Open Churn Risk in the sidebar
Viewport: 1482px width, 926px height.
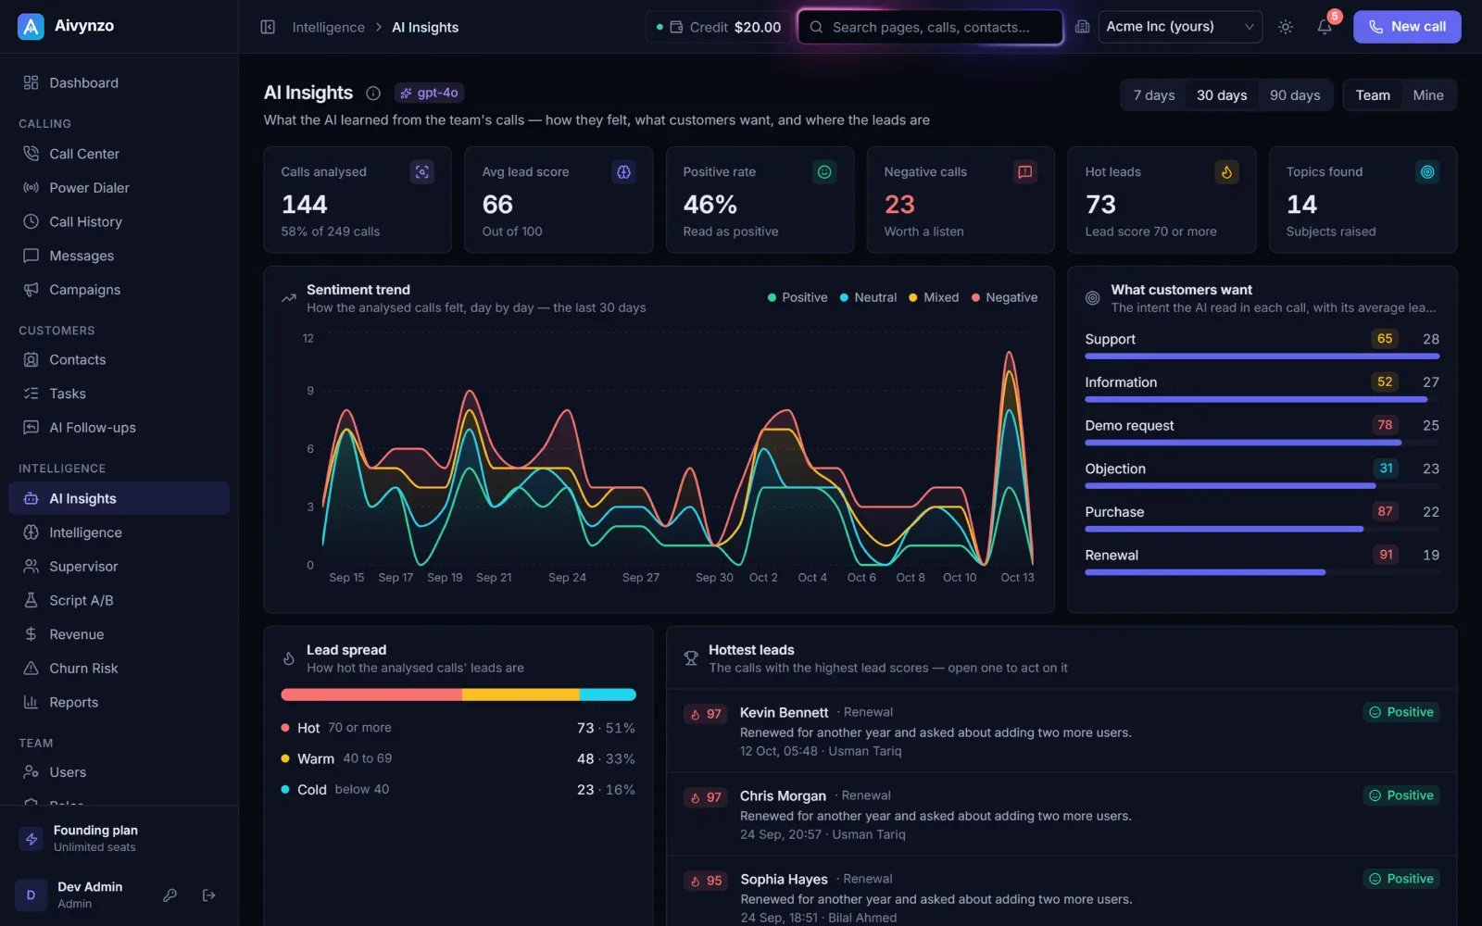[x=119, y=669]
